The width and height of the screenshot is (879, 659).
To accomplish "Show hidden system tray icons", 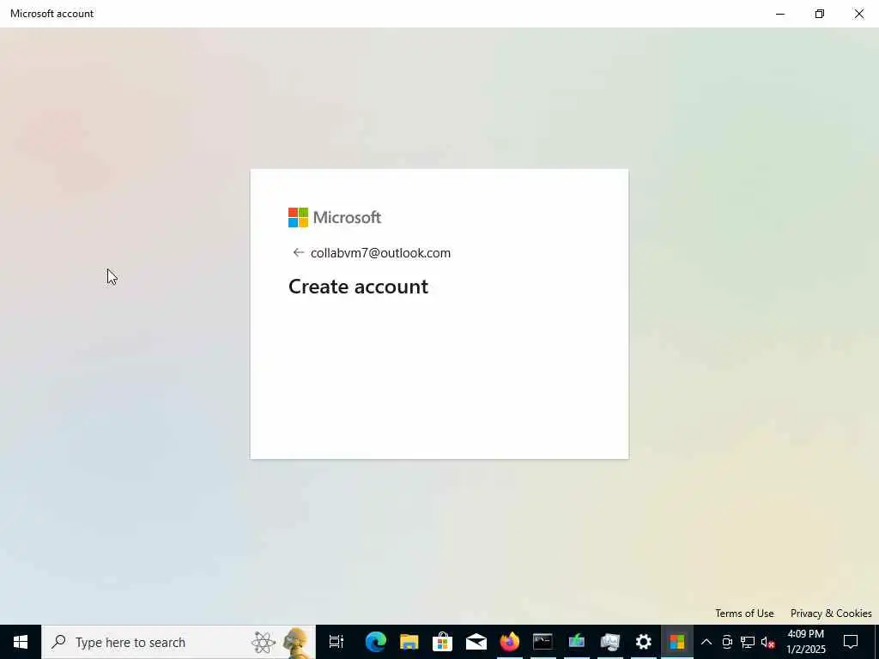I will click(x=706, y=642).
